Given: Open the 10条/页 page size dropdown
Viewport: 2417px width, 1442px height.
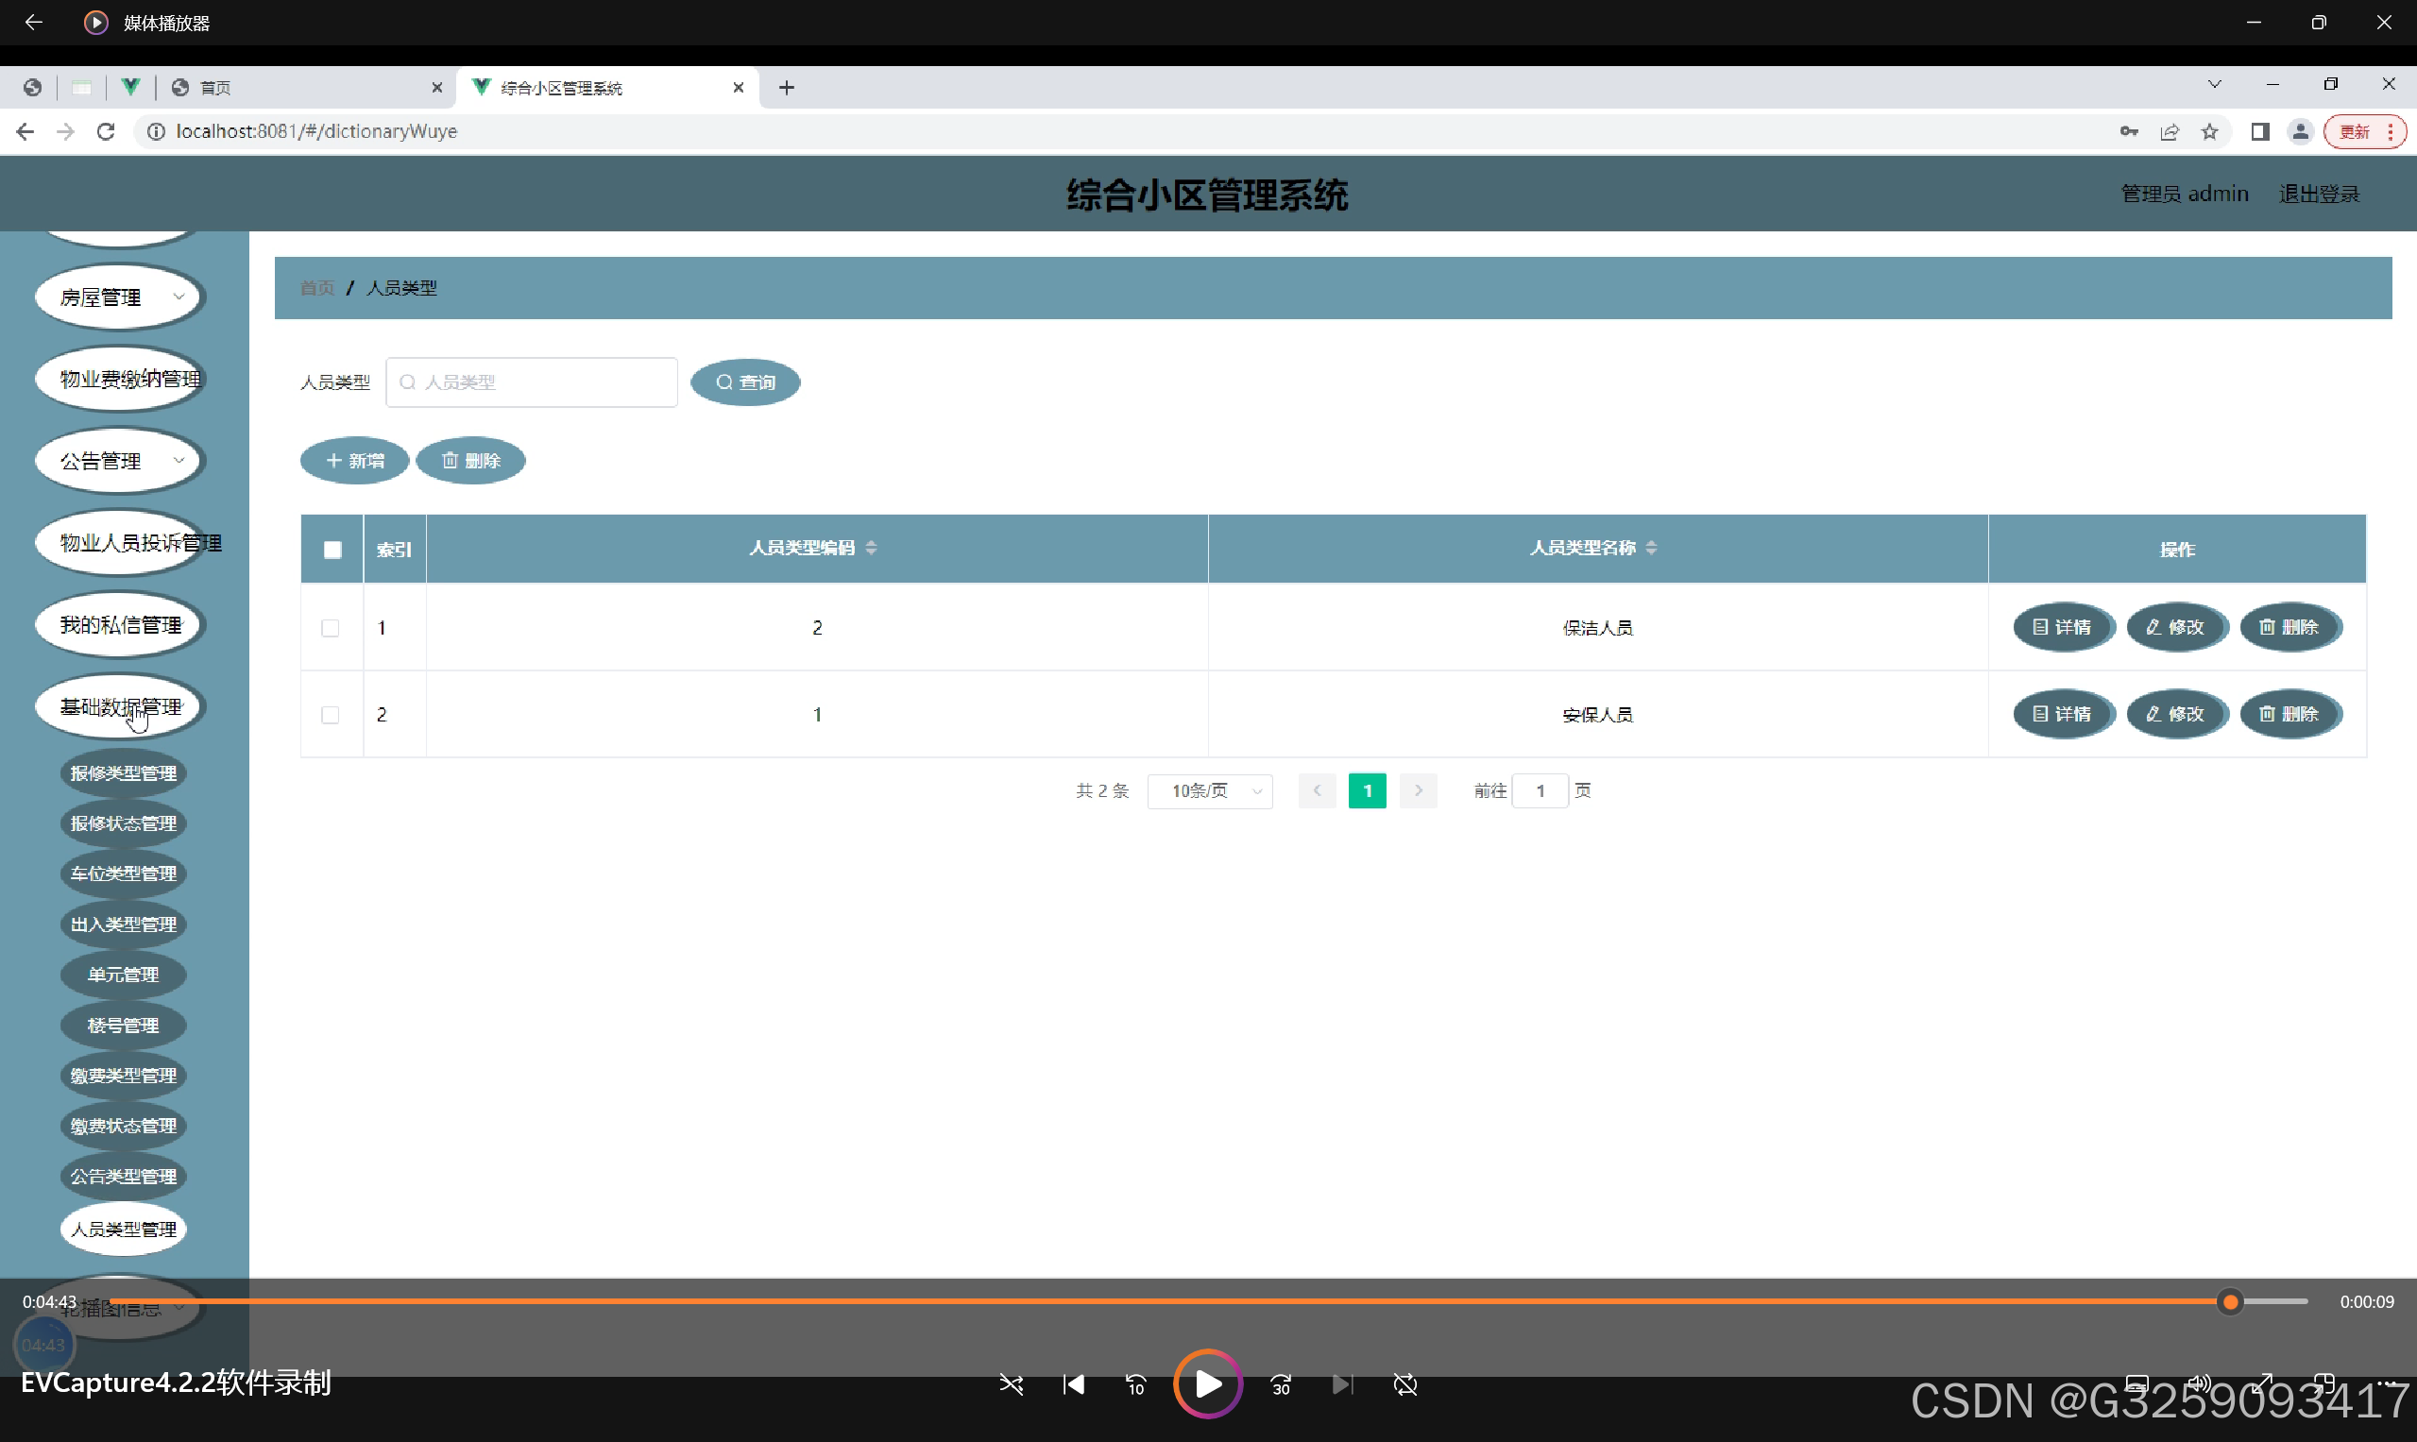Looking at the screenshot, I should pos(1210,791).
